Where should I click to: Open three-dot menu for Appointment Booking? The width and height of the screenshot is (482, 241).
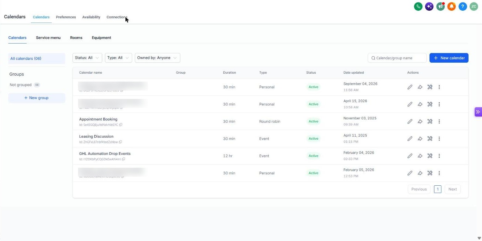439,121
